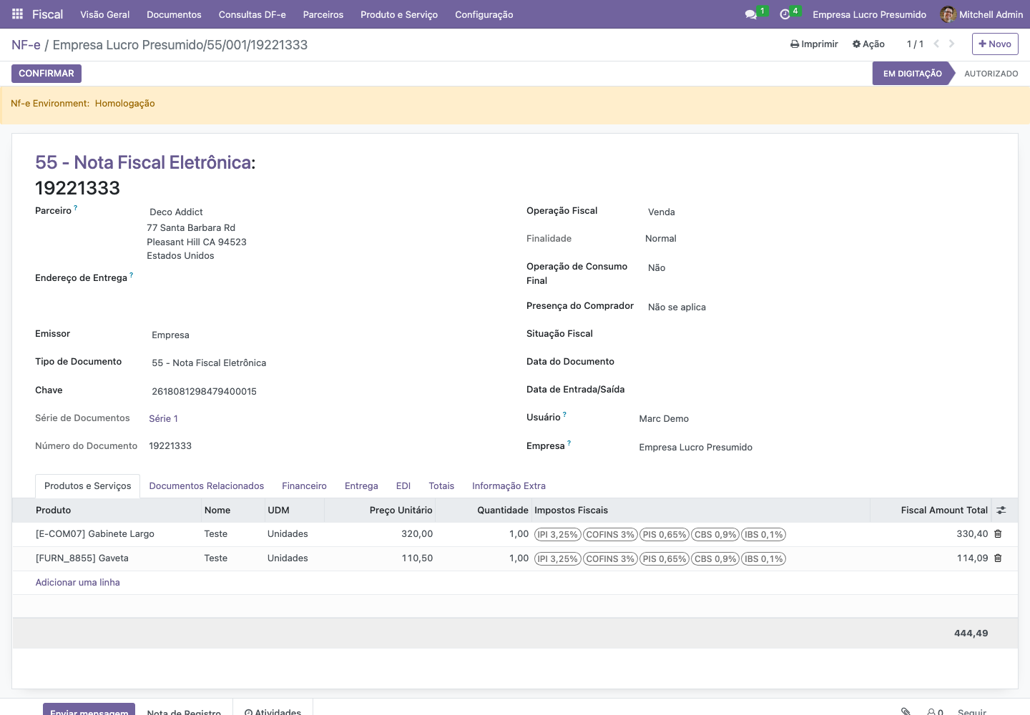This screenshot has width=1030, height=715.
Task: Switch to the Totais tab
Action: pos(441,485)
